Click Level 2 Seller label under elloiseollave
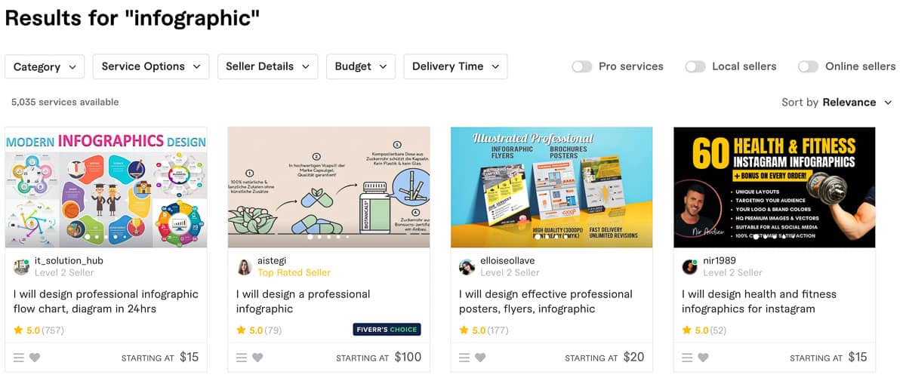 click(510, 272)
